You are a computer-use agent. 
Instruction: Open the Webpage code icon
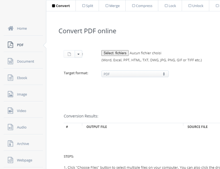coord(10,160)
